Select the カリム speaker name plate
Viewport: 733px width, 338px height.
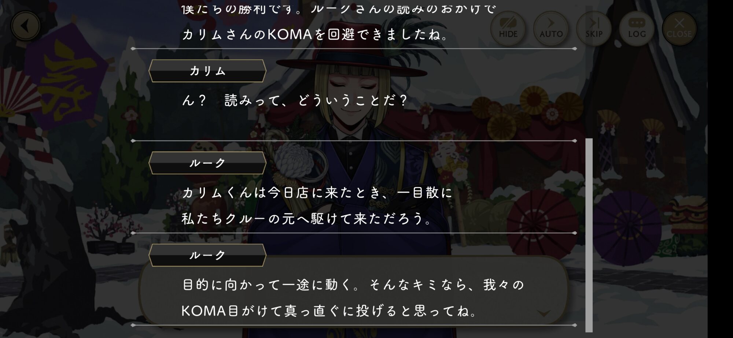(207, 71)
